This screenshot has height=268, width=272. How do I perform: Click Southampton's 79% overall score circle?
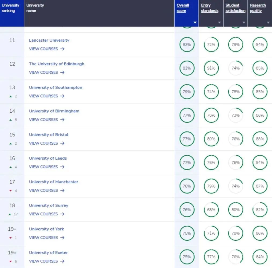pos(187,92)
